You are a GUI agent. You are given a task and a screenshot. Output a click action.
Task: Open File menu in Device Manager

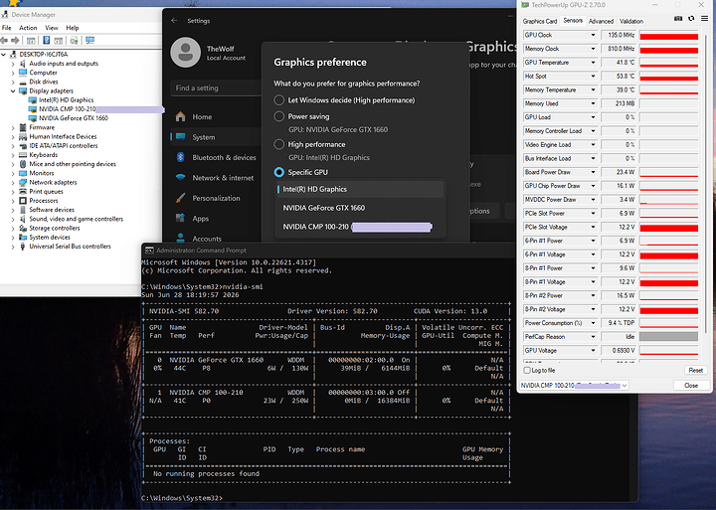click(6, 28)
